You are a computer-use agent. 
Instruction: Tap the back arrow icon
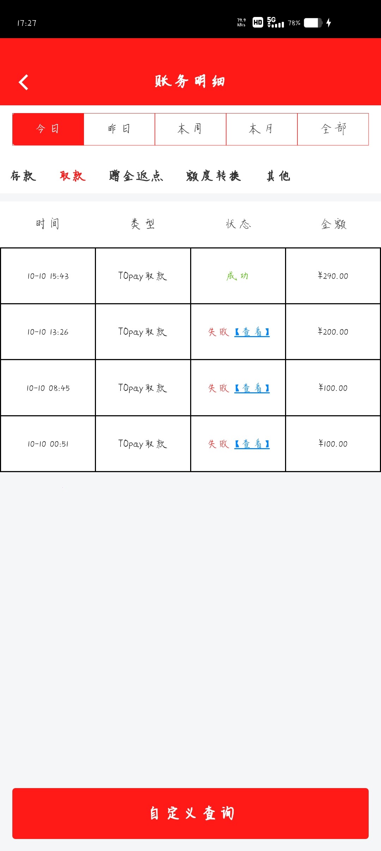[x=24, y=82]
